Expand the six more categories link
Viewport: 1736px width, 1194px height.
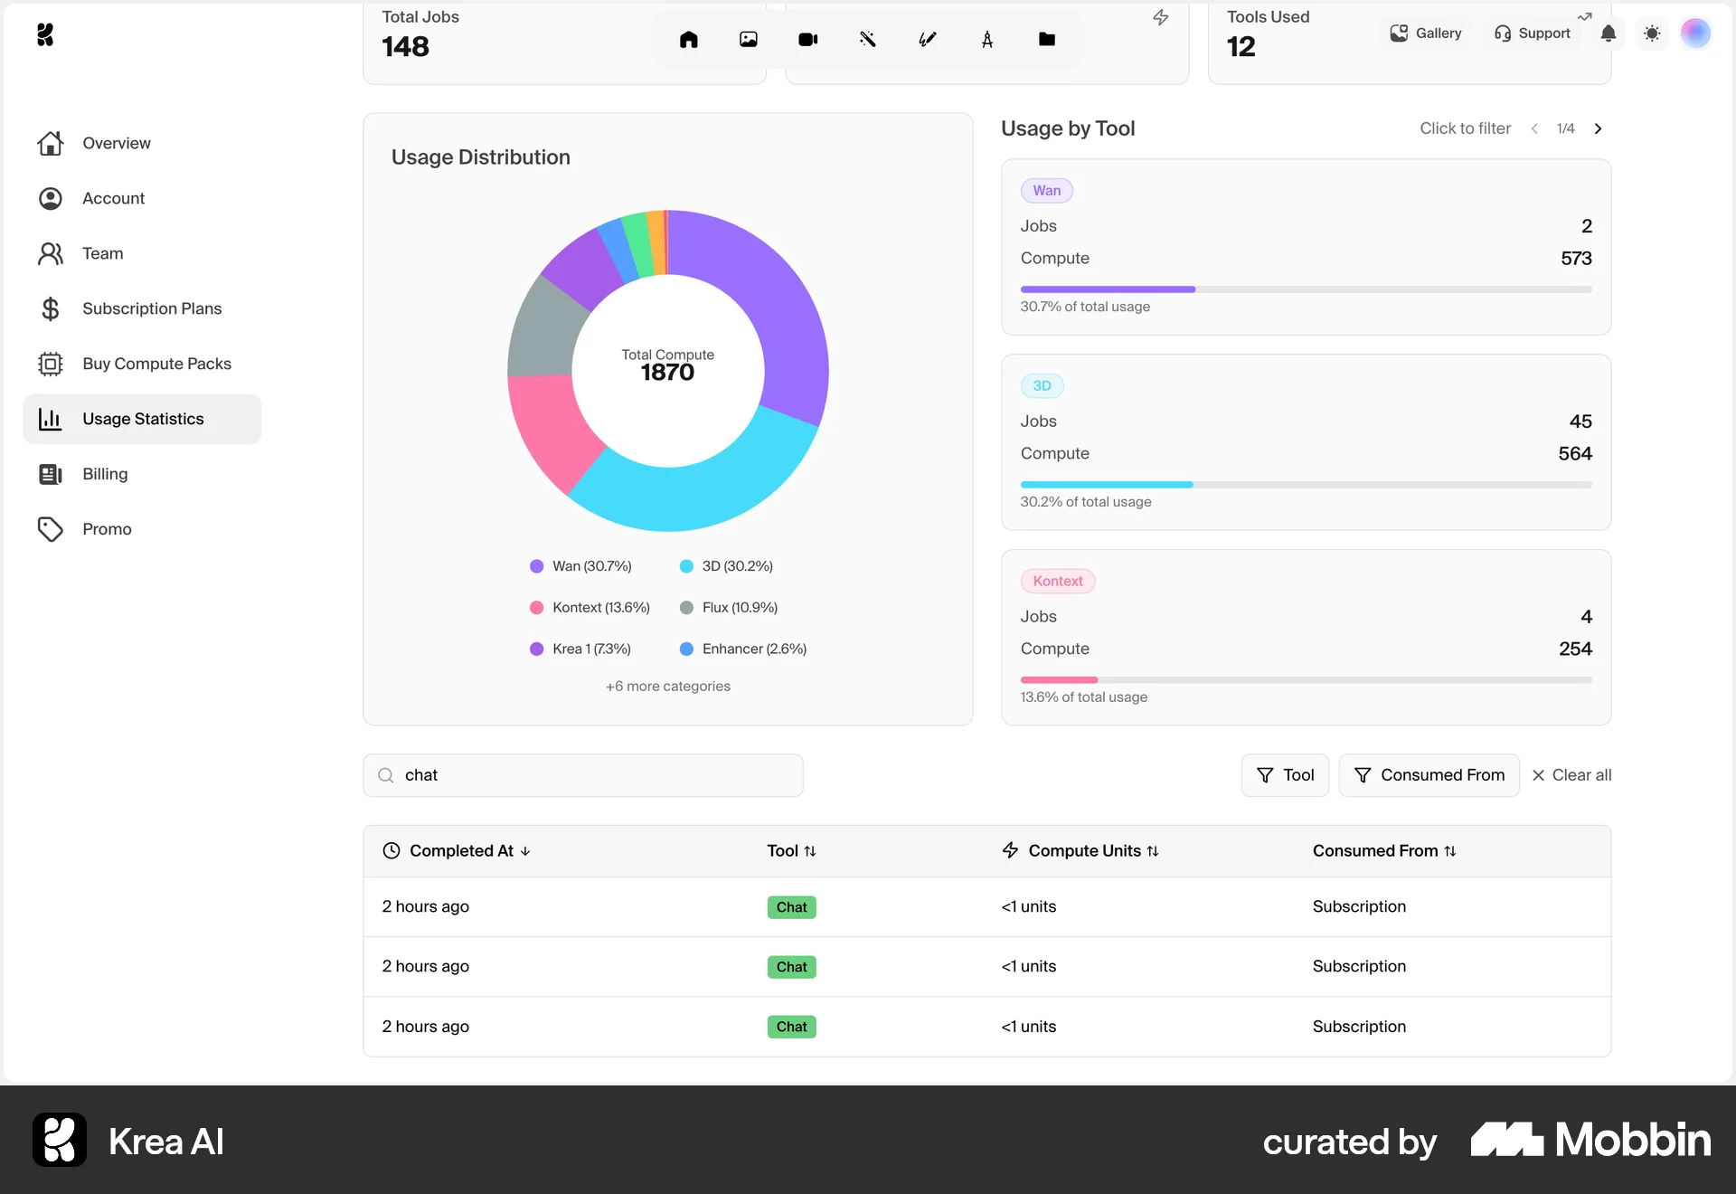[x=667, y=687]
